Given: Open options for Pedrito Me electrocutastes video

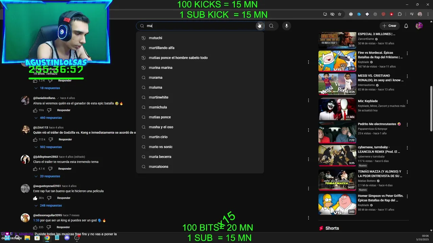Looking at the screenshot, I should click(407, 125).
